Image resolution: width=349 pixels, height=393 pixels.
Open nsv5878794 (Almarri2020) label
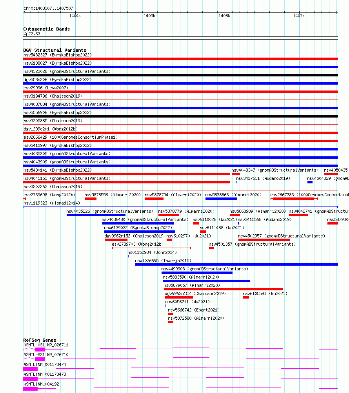(x=173, y=195)
